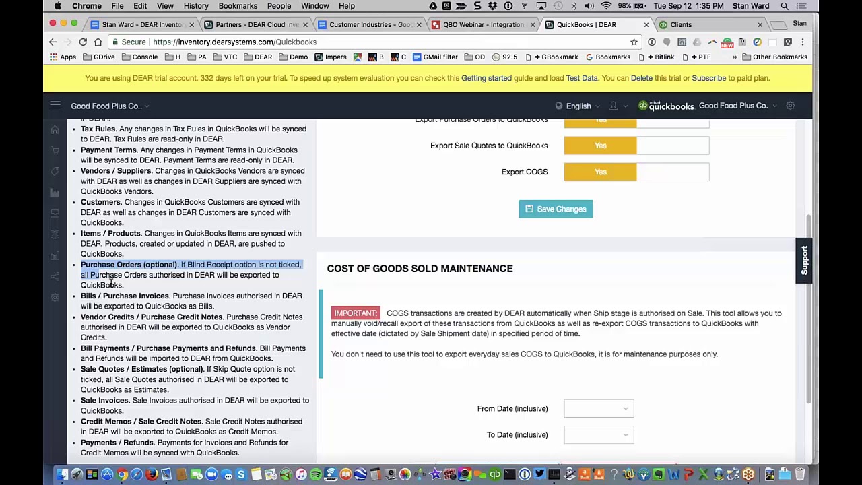The height and width of the screenshot is (485, 862).
Task: Open the shopping cart sidebar icon
Action: (x=55, y=151)
